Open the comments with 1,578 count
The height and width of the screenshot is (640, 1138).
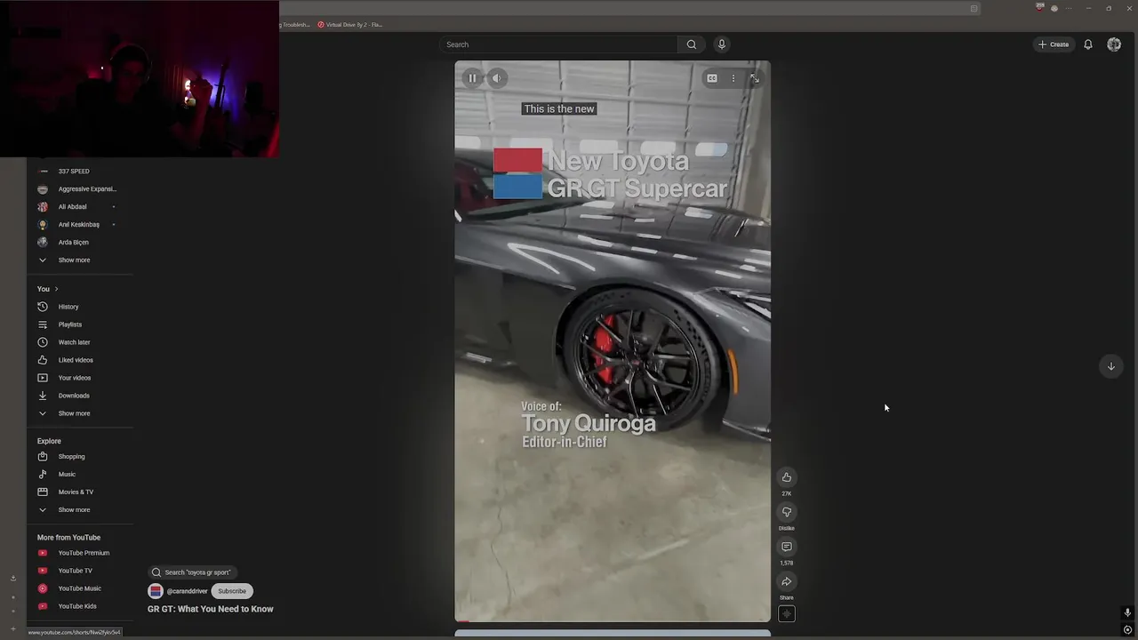click(x=786, y=547)
